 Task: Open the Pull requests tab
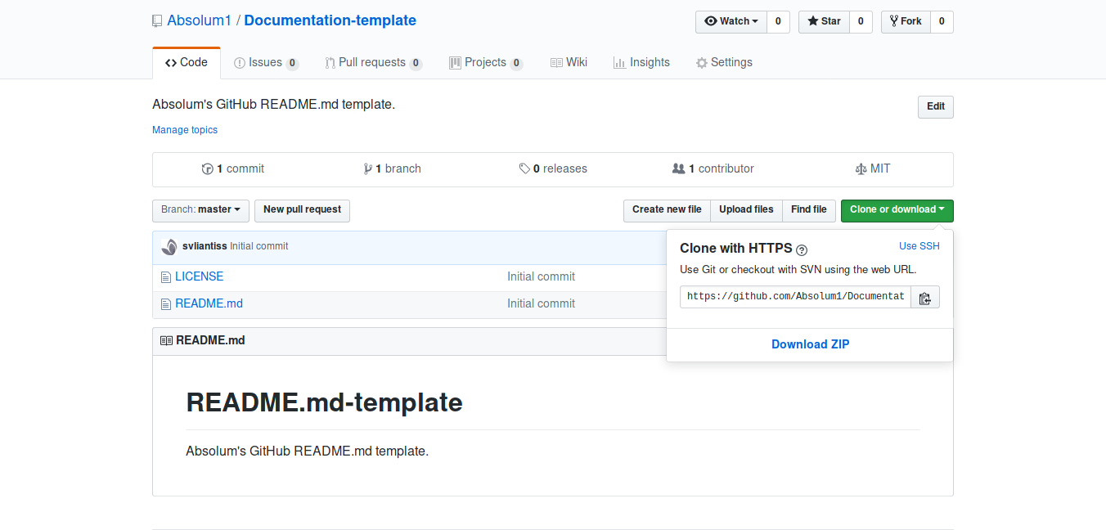tap(372, 63)
